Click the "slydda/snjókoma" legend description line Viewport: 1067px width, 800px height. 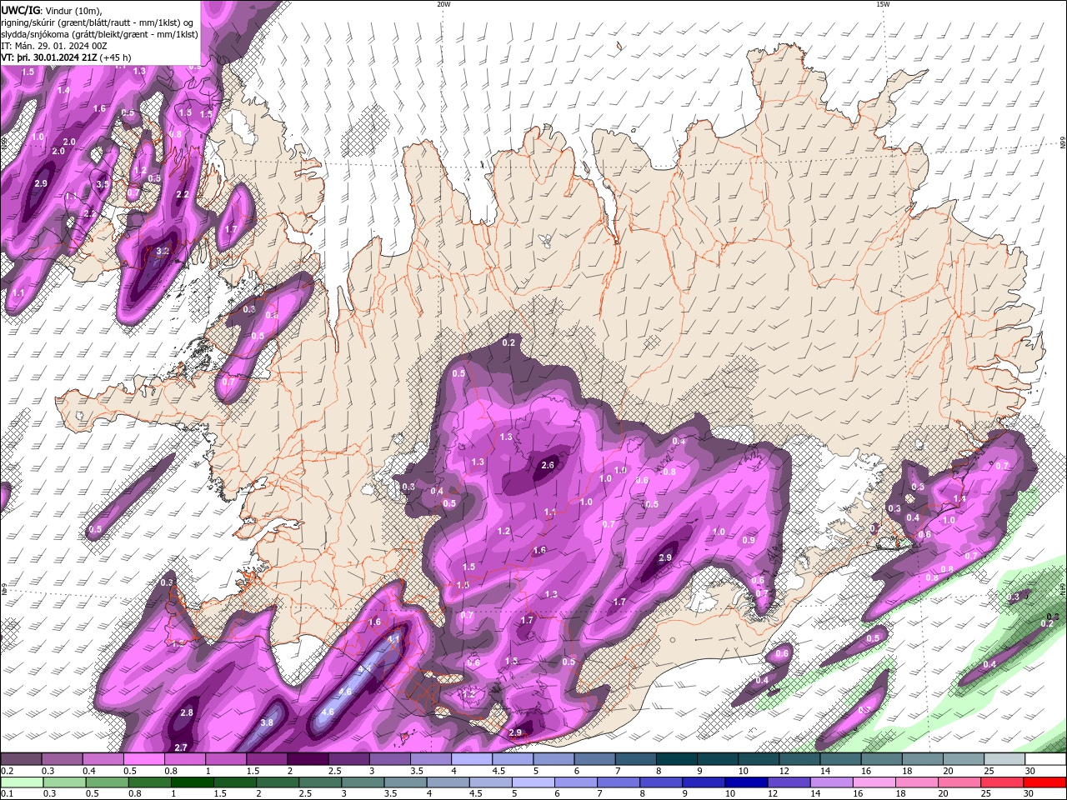99,34
